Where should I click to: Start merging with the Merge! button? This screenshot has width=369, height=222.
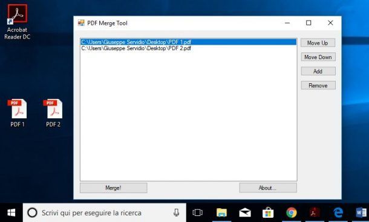(114, 188)
